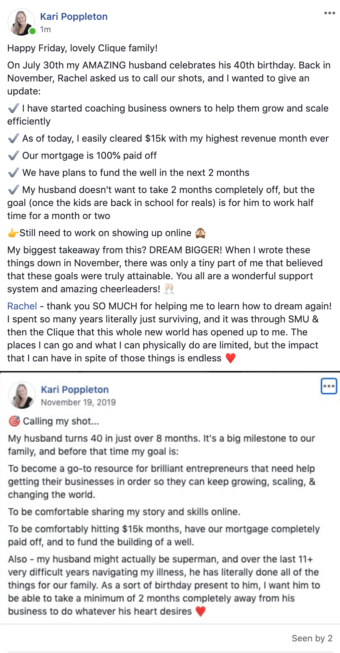Image resolution: width=340 pixels, height=653 pixels.
Task: Click the checkmark beside fund the well
Action: (13, 173)
